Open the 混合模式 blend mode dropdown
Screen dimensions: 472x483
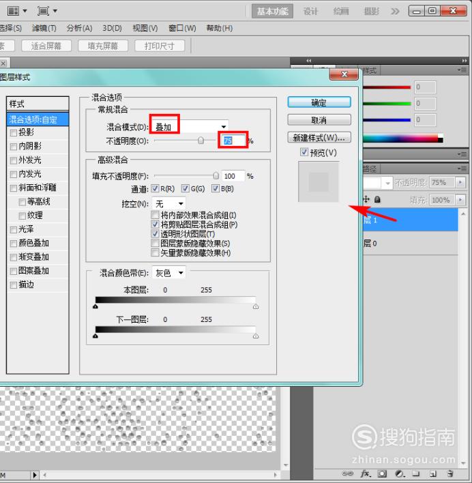190,127
